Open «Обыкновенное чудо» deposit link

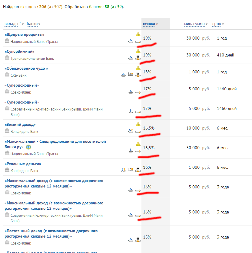point(26,69)
